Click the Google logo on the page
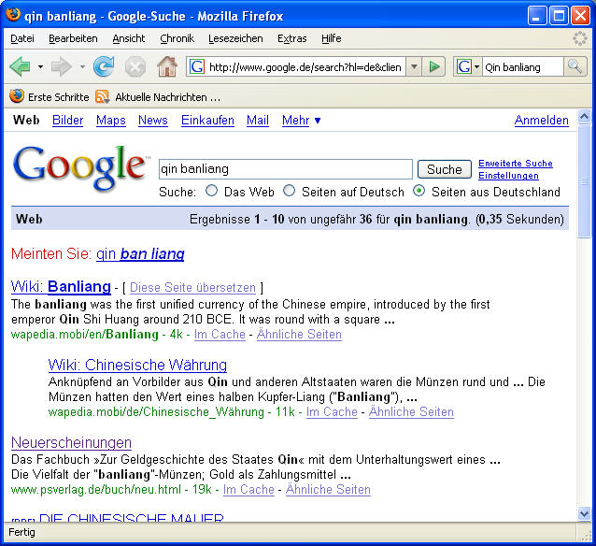This screenshot has height=546, width=596. point(81,167)
